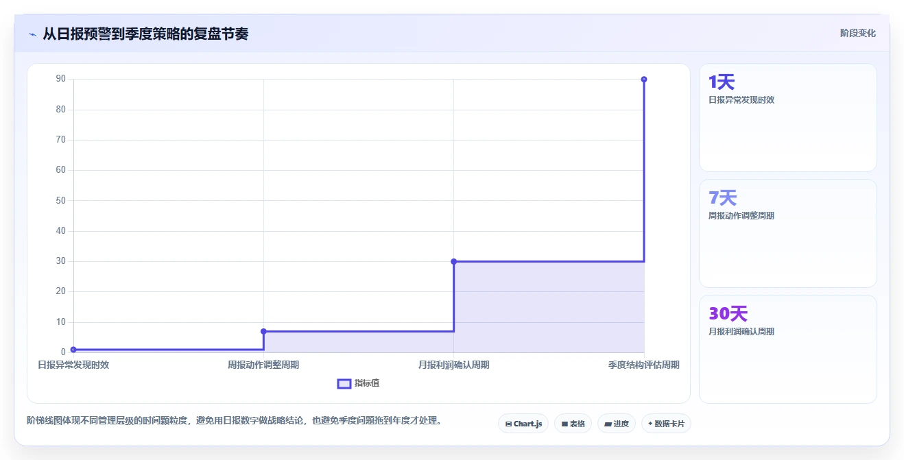This screenshot has width=904, height=460.
Task: Click the y-axis value 50
Action: pyautogui.click(x=61, y=200)
